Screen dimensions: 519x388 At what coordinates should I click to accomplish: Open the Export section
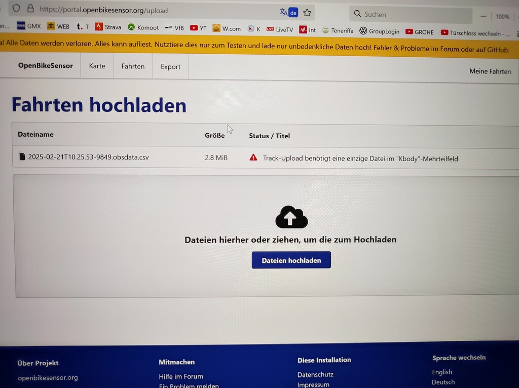170,66
